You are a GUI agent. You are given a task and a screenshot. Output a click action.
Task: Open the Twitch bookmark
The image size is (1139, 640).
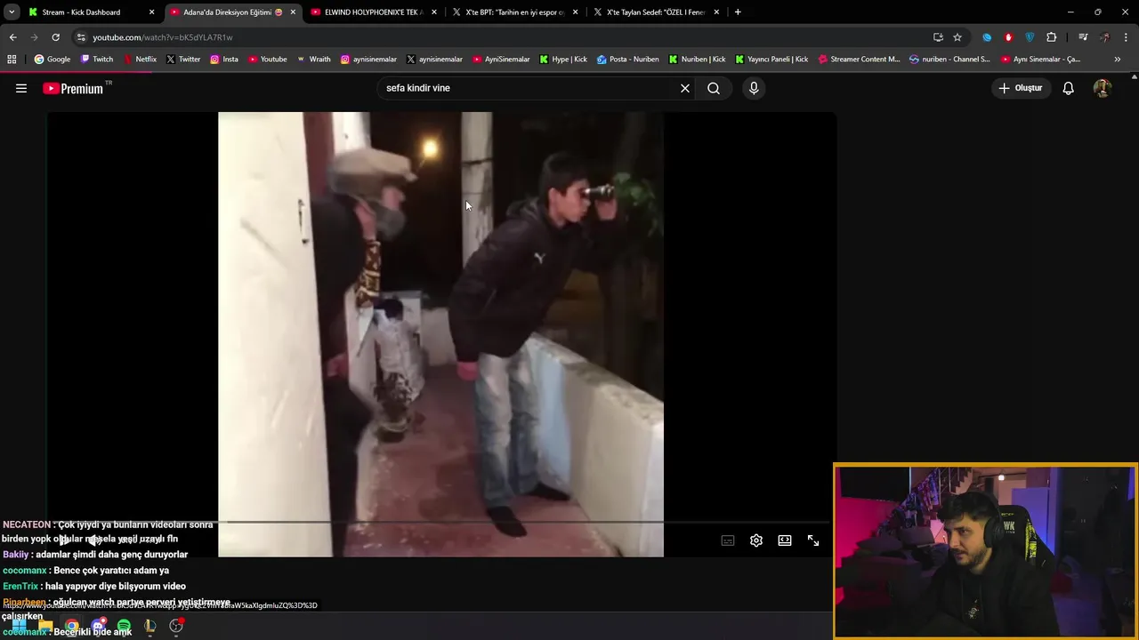click(x=97, y=60)
